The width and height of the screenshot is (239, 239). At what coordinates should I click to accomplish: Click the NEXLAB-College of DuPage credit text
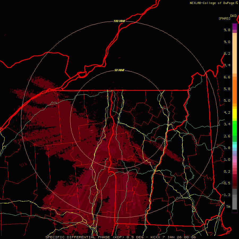[x=212, y=3]
